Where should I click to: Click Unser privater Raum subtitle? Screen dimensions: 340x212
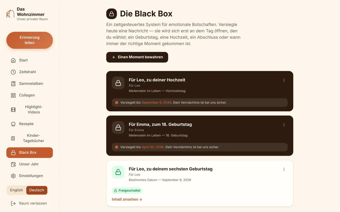(32, 19)
